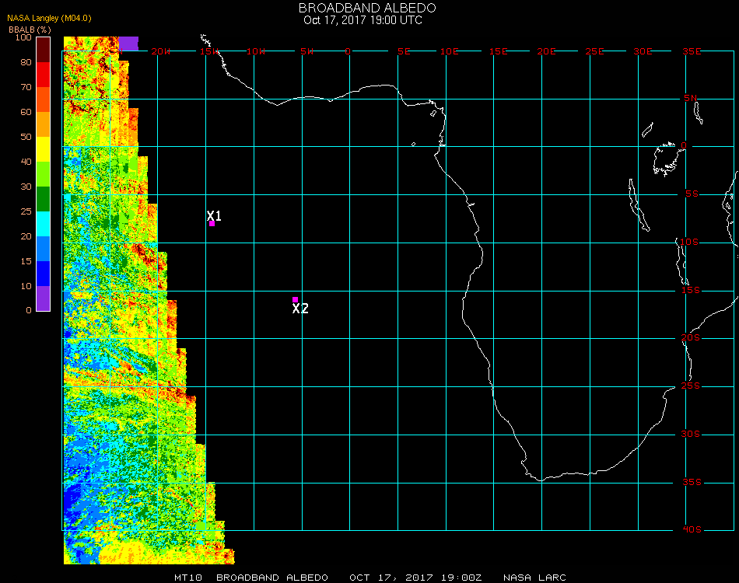Click the light blue 15-20 legend swatch

[44, 249]
